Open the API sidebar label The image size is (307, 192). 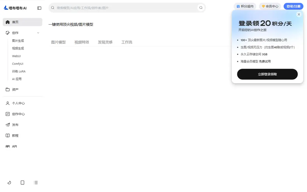tap(15, 147)
